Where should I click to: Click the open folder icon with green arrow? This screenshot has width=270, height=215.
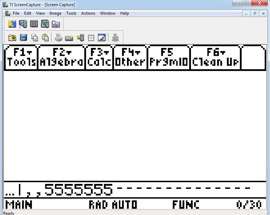(x=12, y=37)
